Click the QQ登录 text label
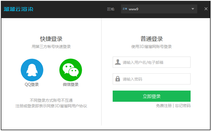 click(32, 85)
